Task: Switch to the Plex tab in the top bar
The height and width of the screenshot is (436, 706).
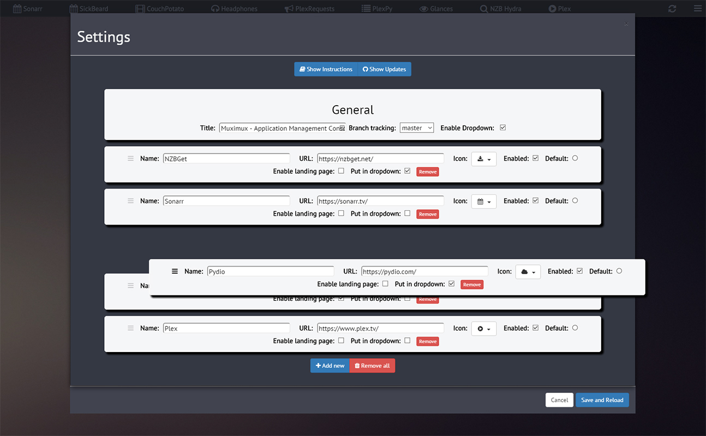Action: 560,9
